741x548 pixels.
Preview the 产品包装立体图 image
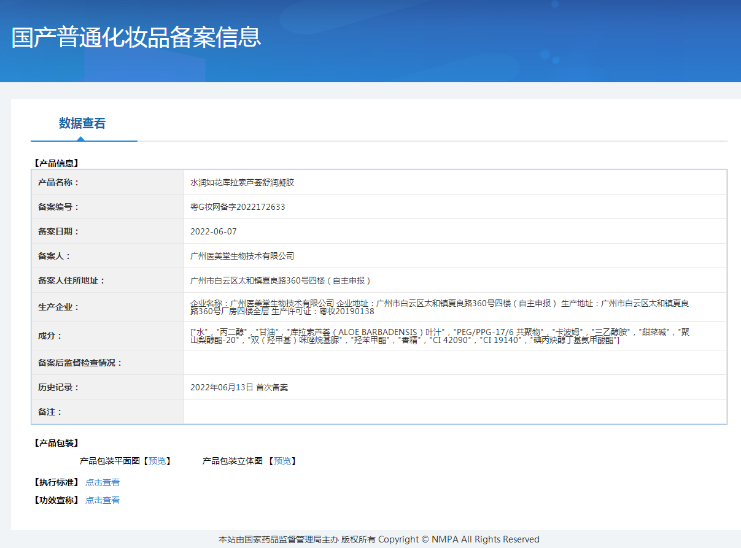click(282, 461)
